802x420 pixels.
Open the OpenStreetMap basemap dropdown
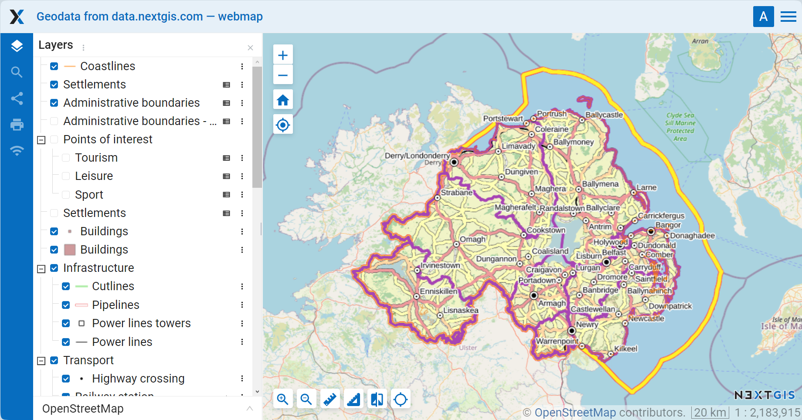click(x=250, y=409)
